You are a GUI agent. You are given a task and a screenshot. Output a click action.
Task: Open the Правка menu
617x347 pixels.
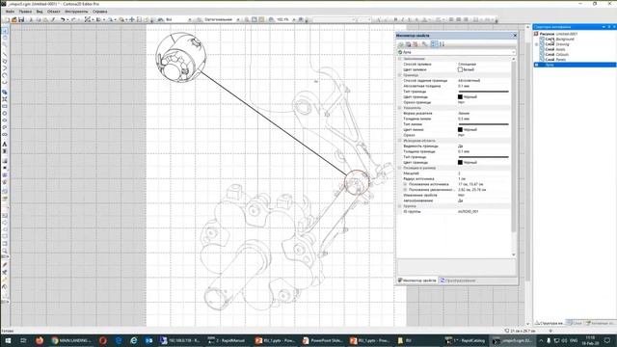(25, 12)
